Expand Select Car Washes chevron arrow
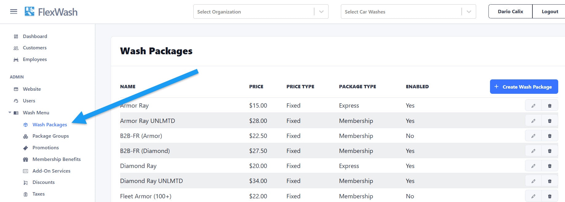Image resolution: width=565 pixels, height=202 pixels. pos(469,12)
